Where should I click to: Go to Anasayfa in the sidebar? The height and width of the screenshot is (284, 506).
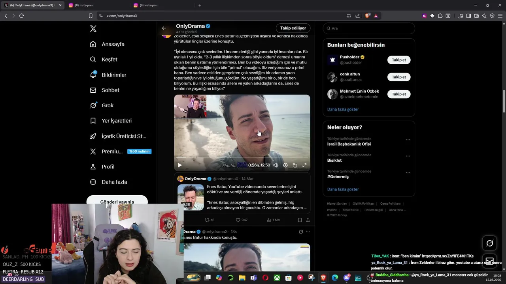tap(107, 44)
